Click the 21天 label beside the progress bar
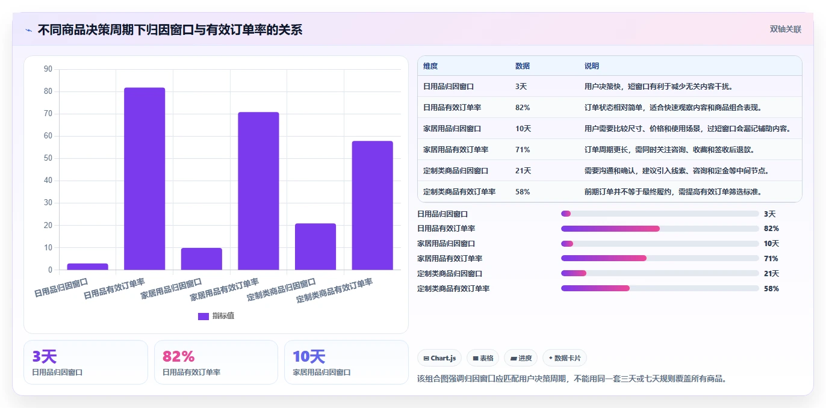826x408 pixels. coord(771,273)
